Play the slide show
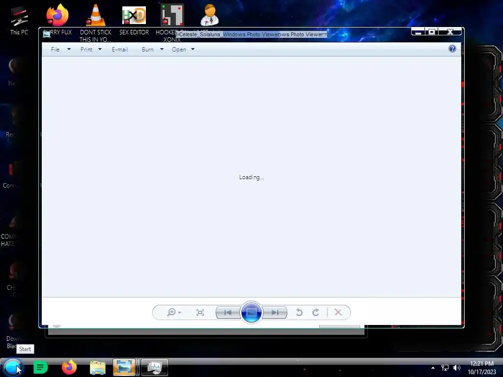Screen dimensions: 503x377 251,312
